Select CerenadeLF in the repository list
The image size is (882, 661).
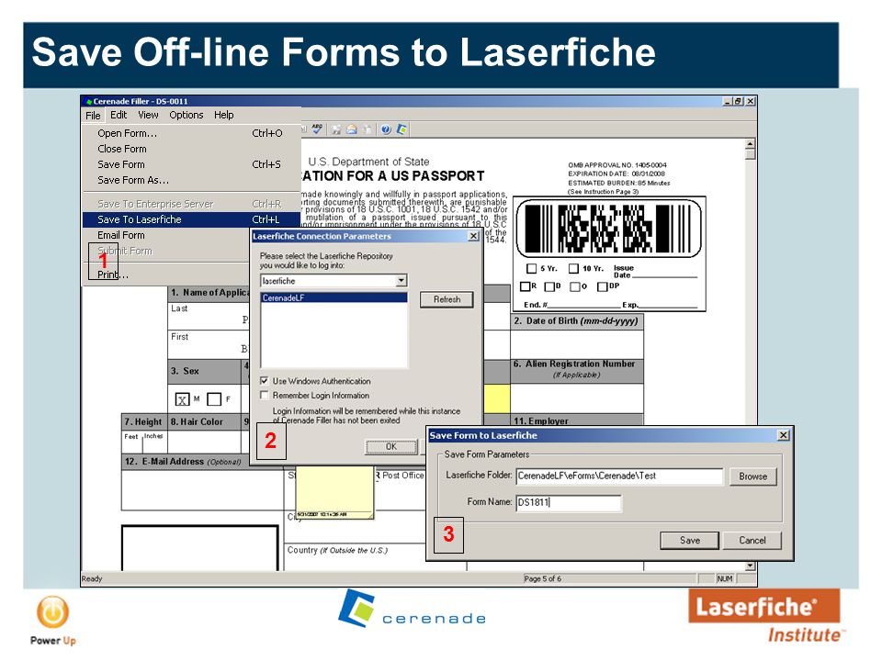334,297
